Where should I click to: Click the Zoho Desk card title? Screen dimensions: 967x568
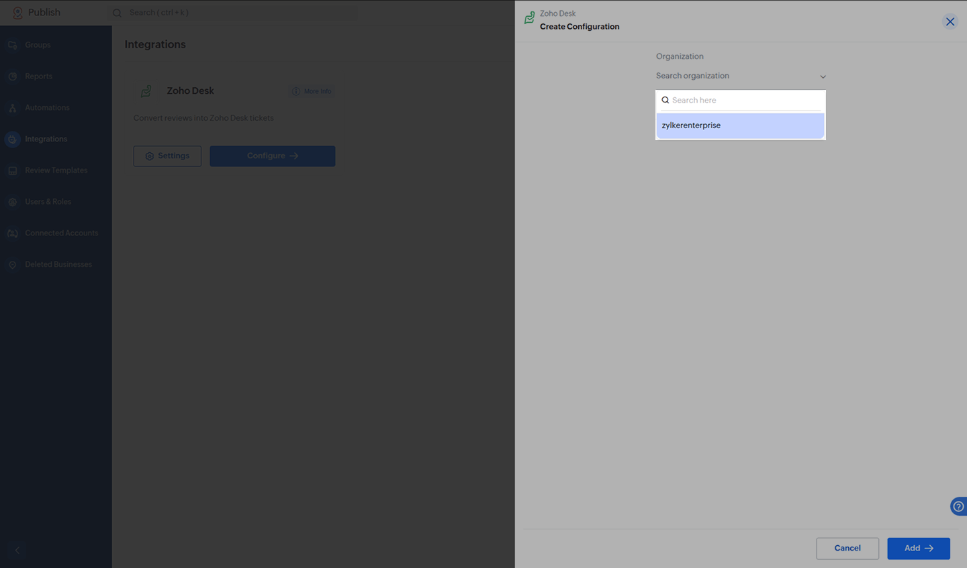(x=191, y=91)
